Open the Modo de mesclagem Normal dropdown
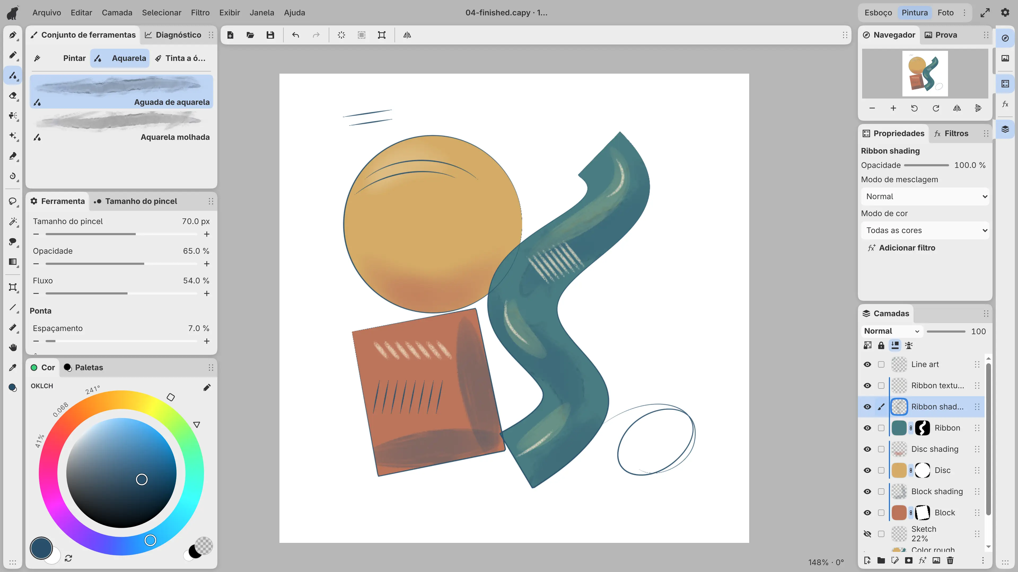This screenshot has width=1018, height=572. tap(925, 196)
